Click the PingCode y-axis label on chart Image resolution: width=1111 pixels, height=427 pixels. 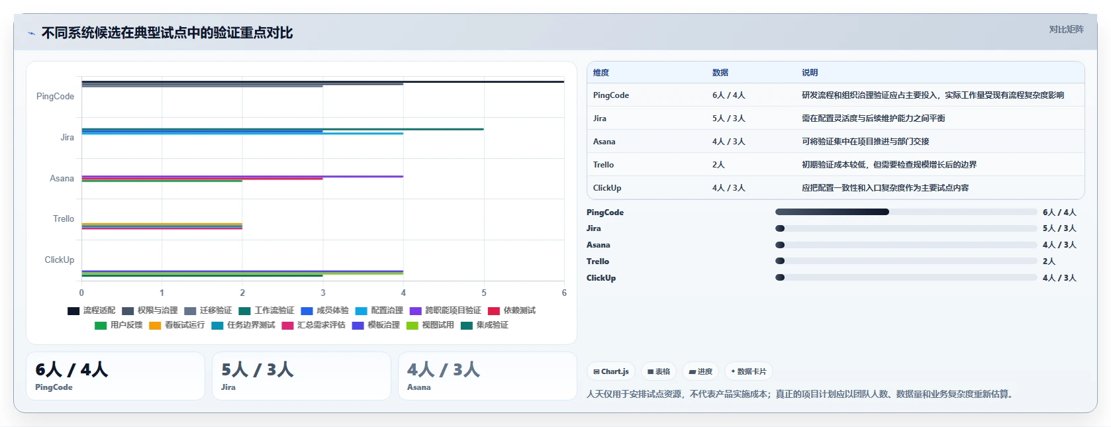click(55, 97)
